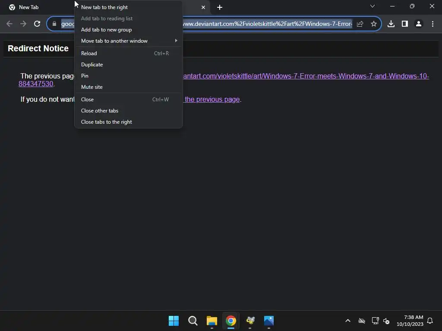The width and height of the screenshot is (442, 331).
Task: Click the browser Back arrow
Action: [9, 24]
